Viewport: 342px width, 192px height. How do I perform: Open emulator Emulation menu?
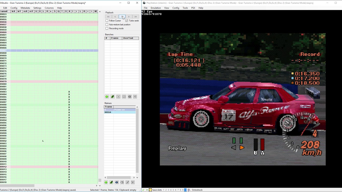156,8
